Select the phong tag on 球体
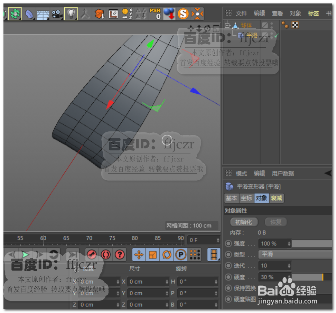 click(x=285, y=25)
